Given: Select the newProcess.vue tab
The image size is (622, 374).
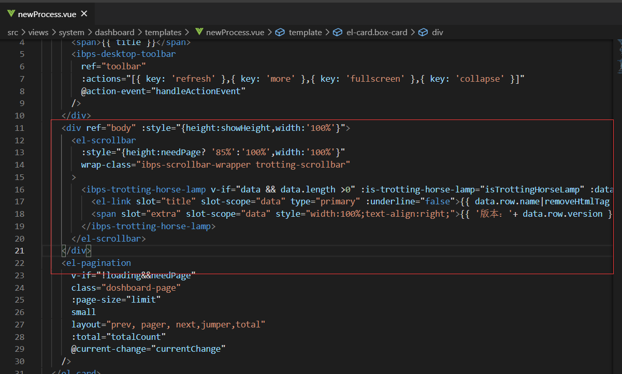Looking at the screenshot, I should (48, 14).
